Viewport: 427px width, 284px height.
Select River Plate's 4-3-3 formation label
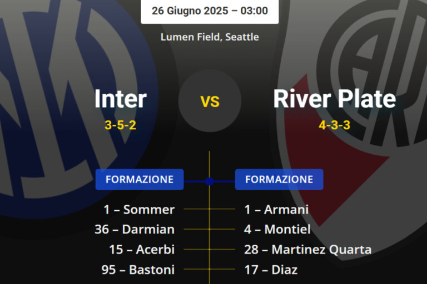pos(335,125)
